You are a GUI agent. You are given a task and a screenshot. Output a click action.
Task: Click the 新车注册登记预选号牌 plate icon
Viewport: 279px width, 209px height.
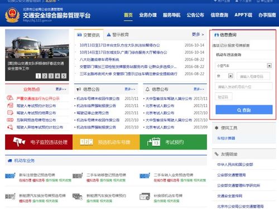[x=10, y=175]
